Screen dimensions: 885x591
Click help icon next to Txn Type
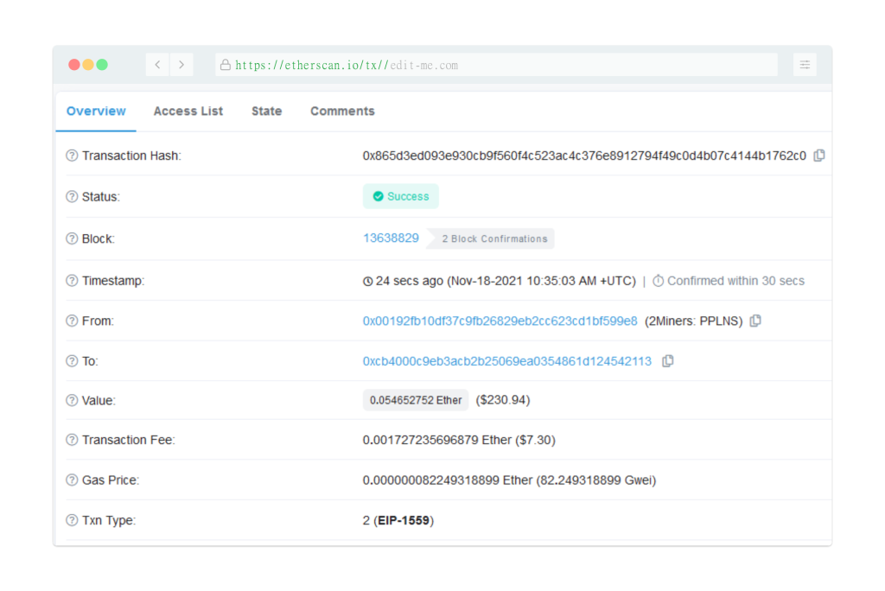(x=72, y=520)
